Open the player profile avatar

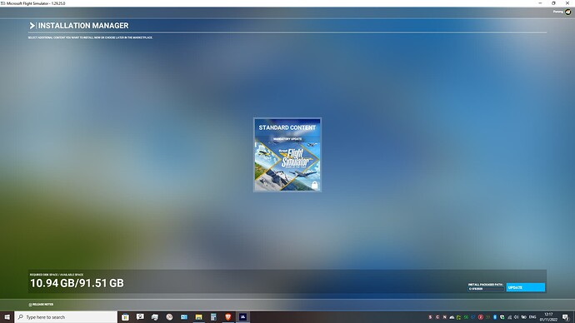[x=568, y=12]
